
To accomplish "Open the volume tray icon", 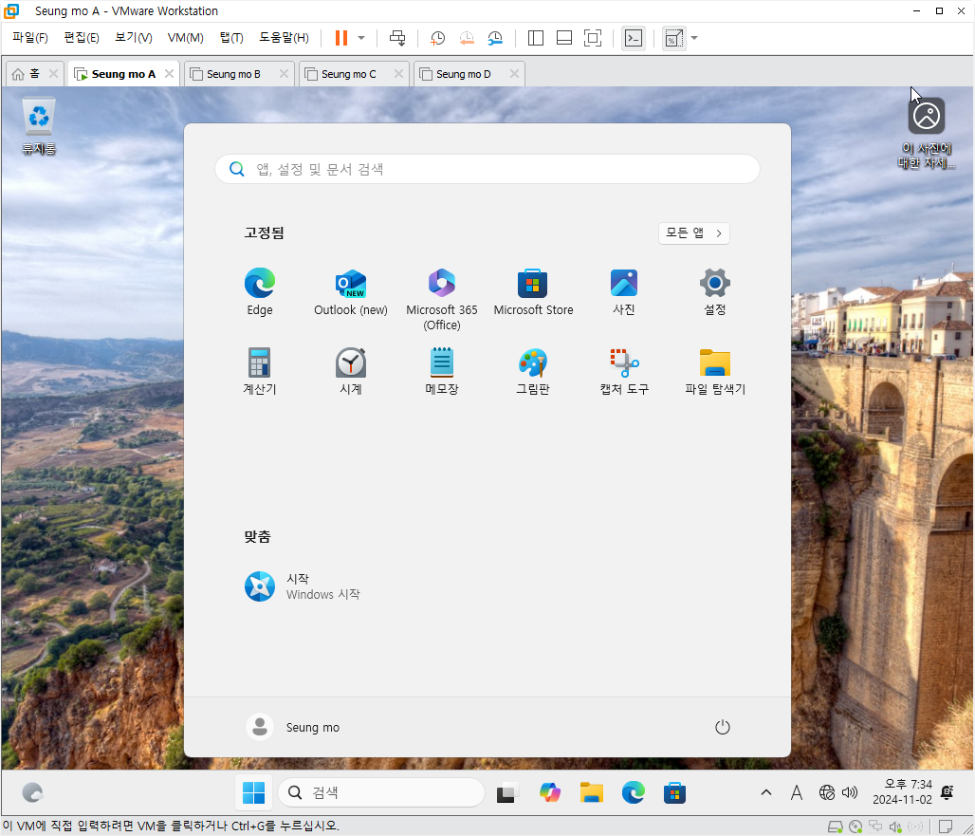I will (850, 792).
